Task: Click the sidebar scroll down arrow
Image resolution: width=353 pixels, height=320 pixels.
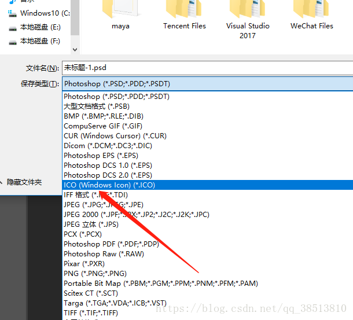Action: coord(75,50)
